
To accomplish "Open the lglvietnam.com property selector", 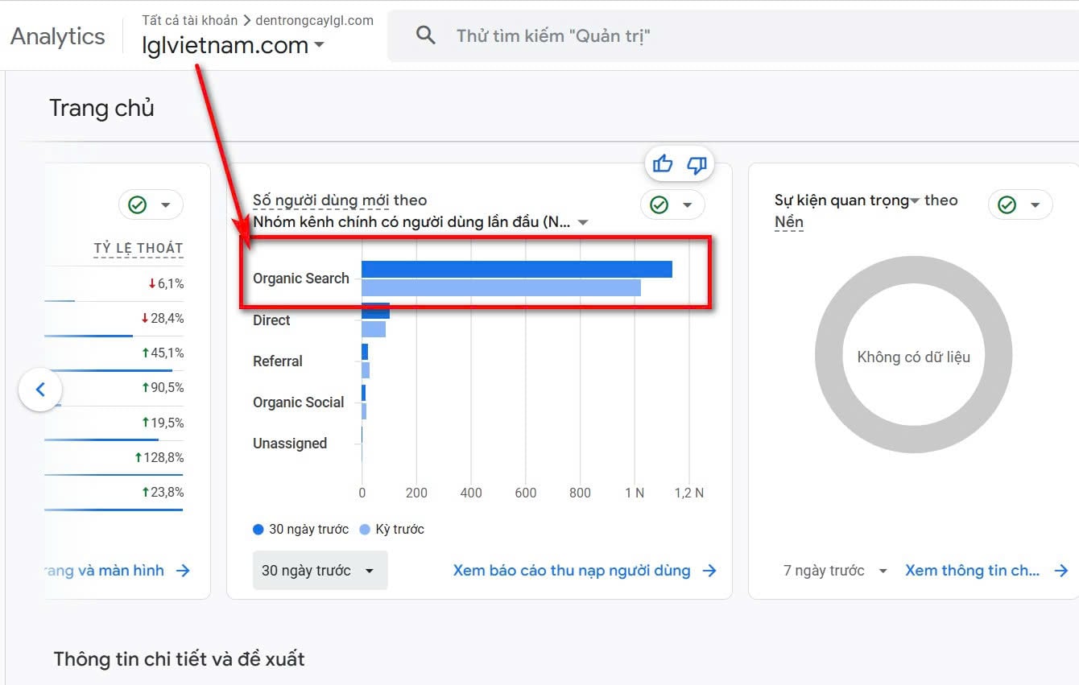I will pyautogui.click(x=233, y=45).
